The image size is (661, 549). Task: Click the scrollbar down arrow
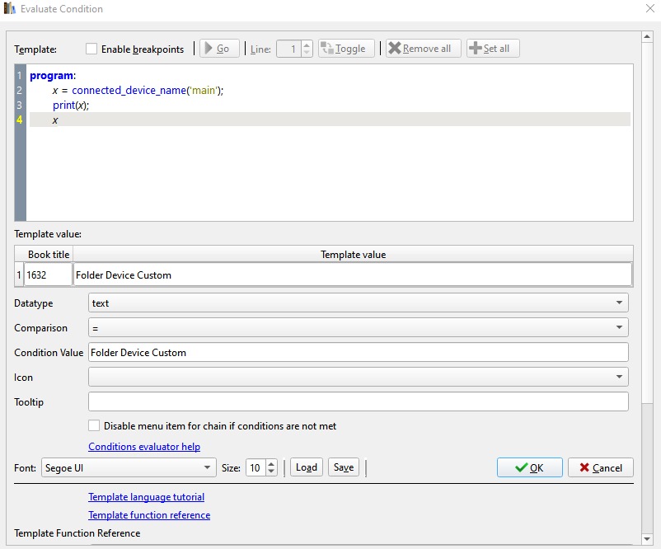pos(647,538)
